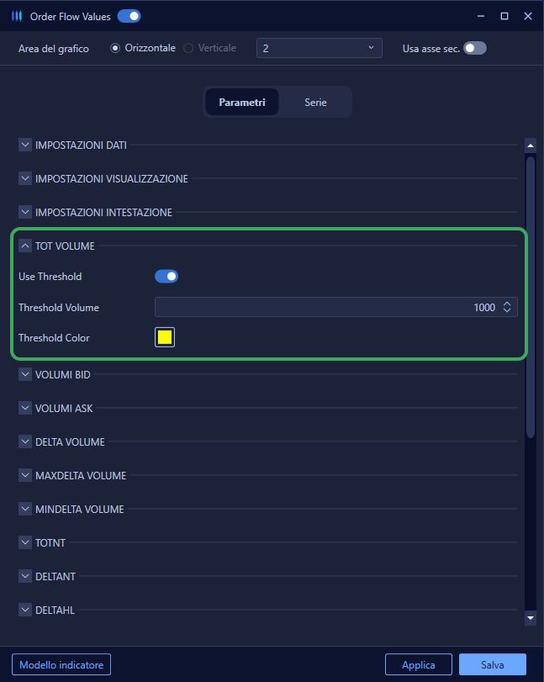Switch to the Parametri tab
The height and width of the screenshot is (682, 544).
[x=242, y=103]
